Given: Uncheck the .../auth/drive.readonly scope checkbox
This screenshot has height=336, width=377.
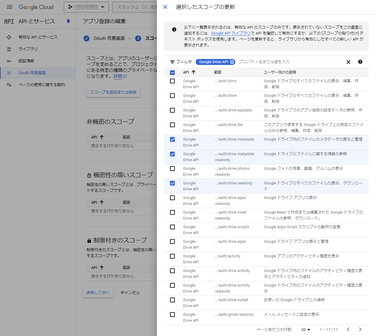Looking at the screenshot, I should [172, 183].
